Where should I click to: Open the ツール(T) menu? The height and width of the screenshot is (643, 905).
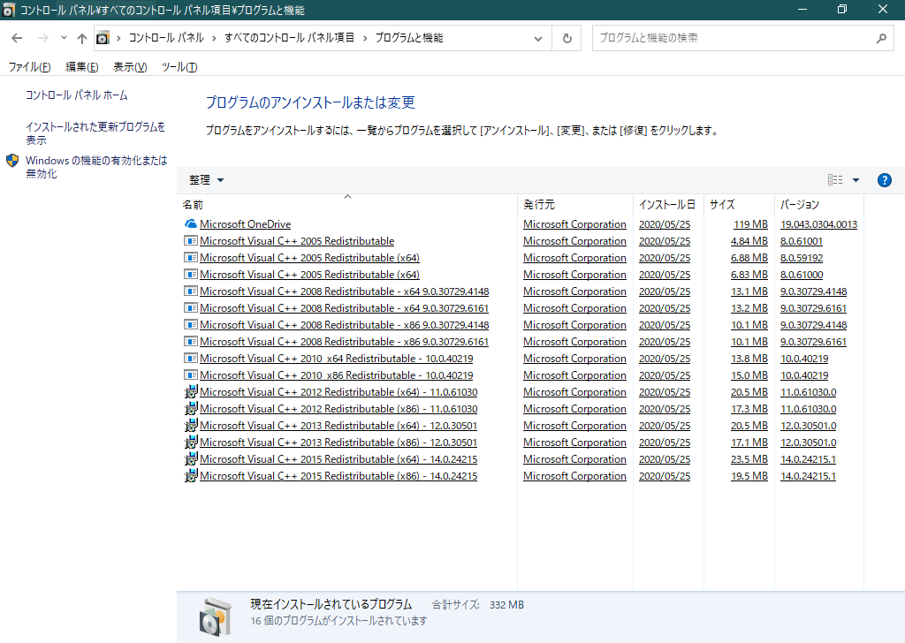179,67
